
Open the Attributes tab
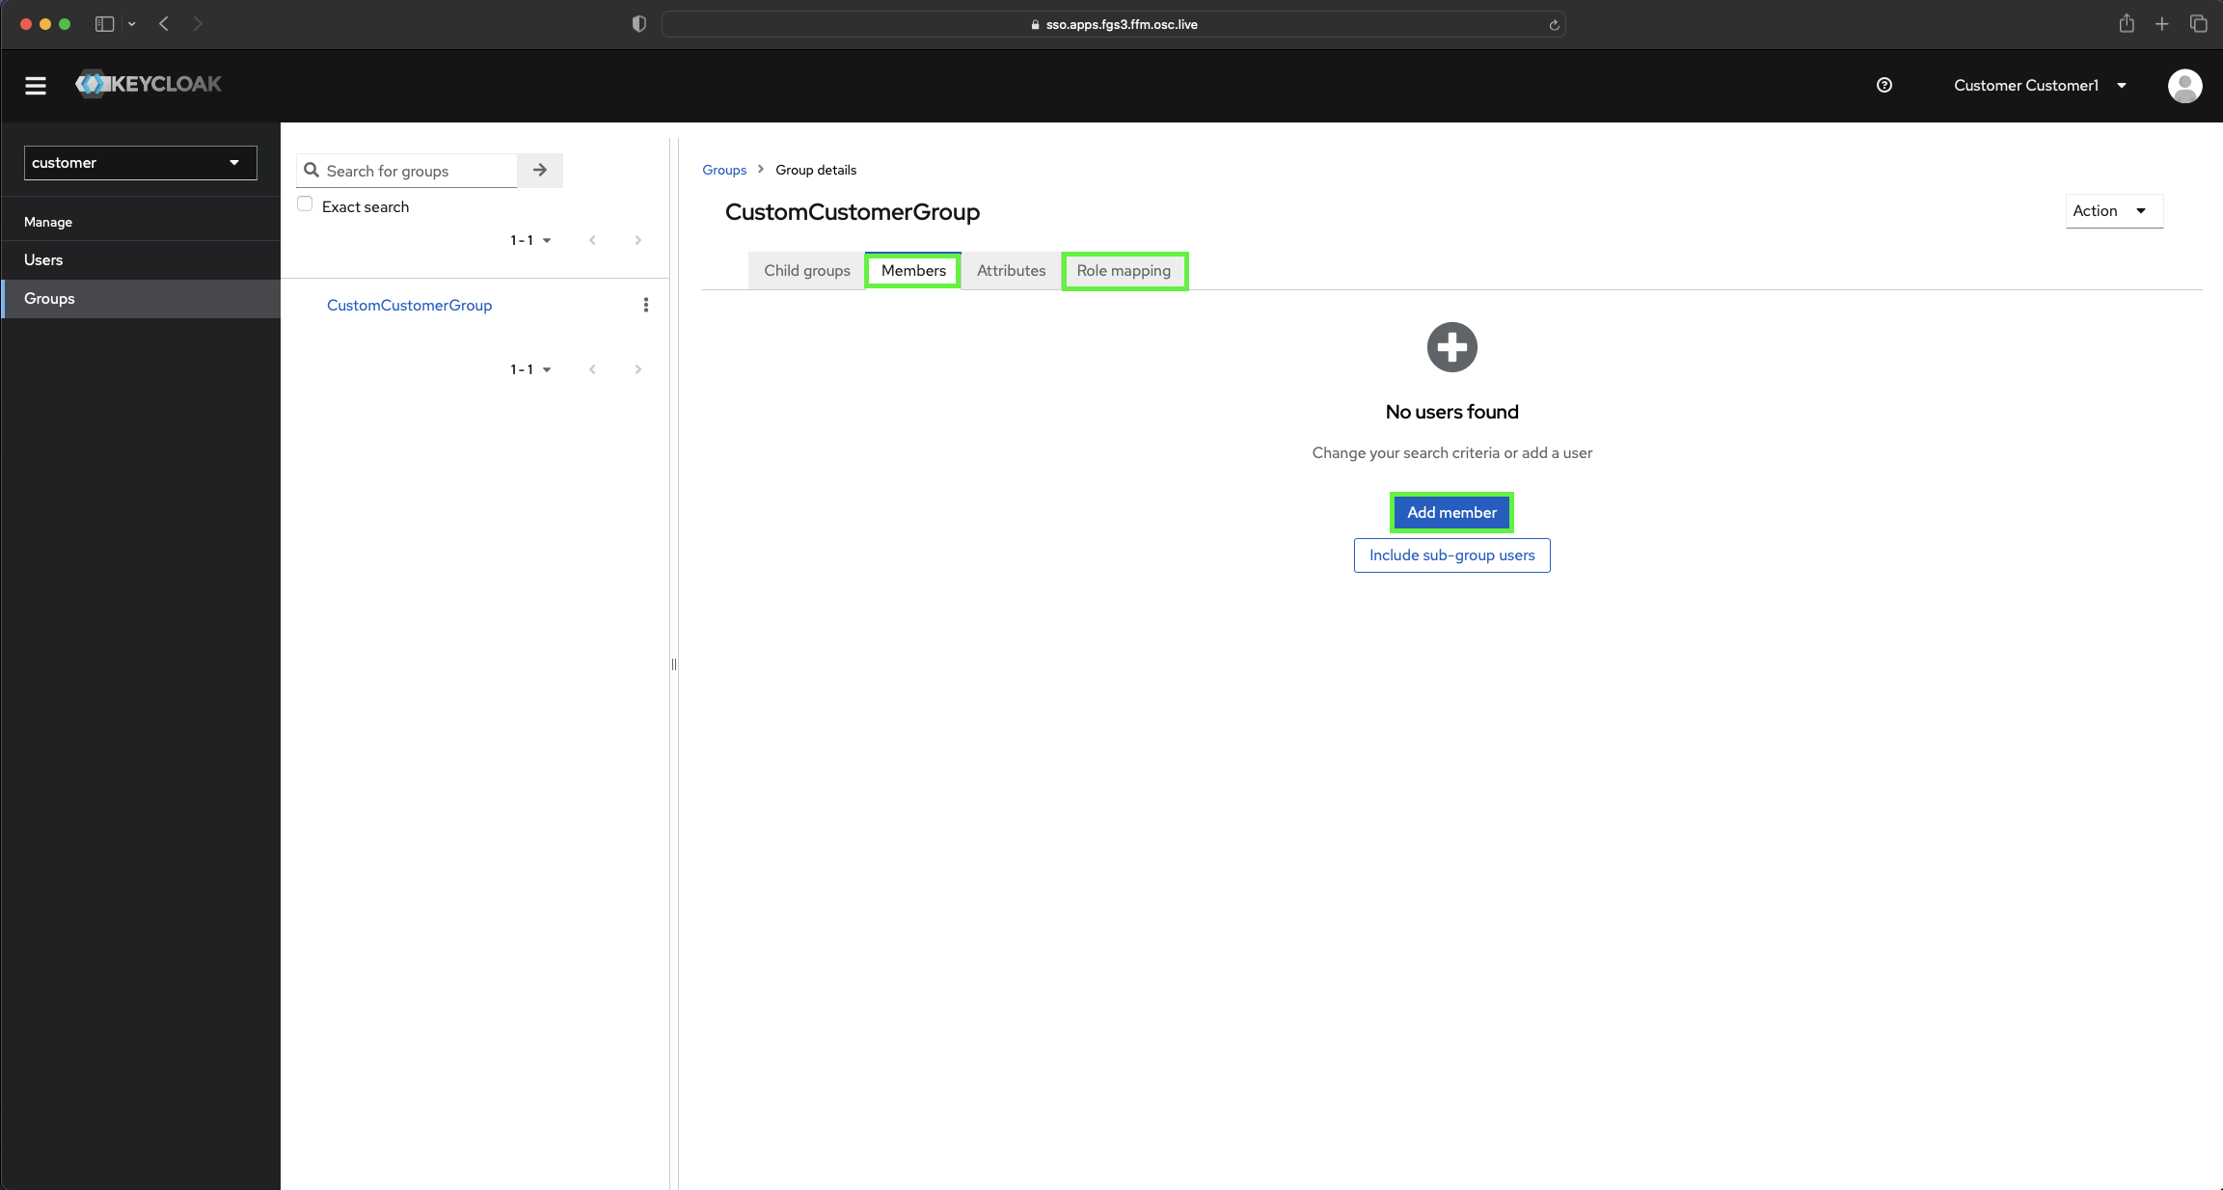[x=1011, y=271]
